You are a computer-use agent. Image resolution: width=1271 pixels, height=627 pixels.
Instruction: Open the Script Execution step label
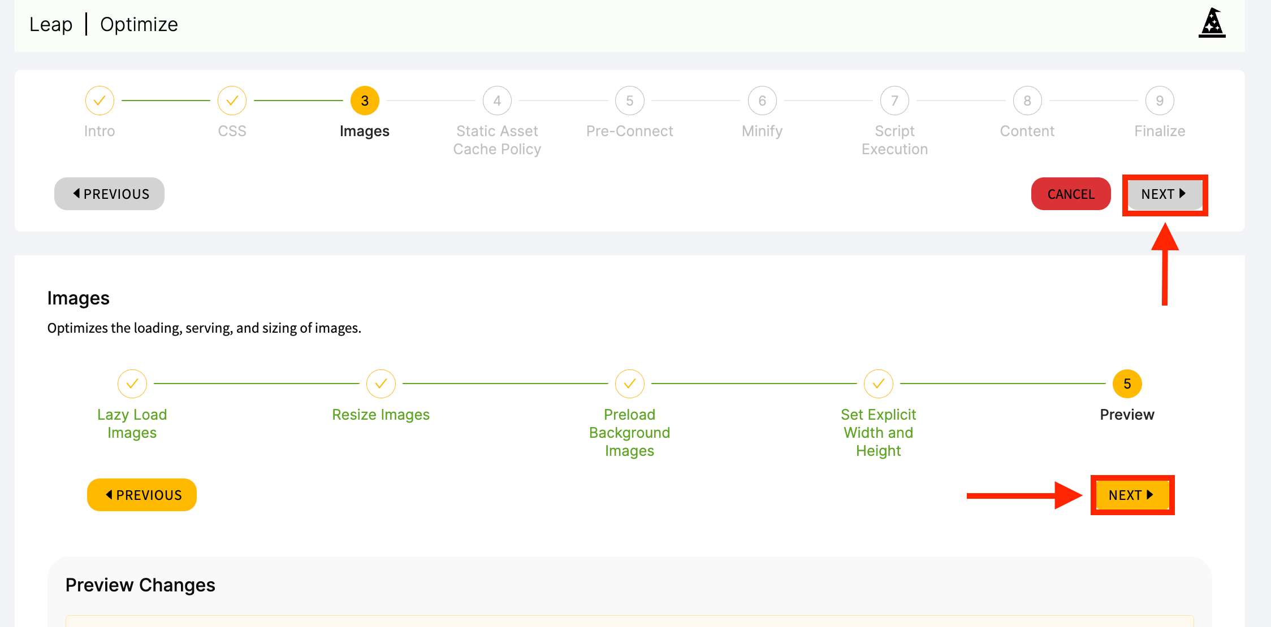pyautogui.click(x=894, y=140)
